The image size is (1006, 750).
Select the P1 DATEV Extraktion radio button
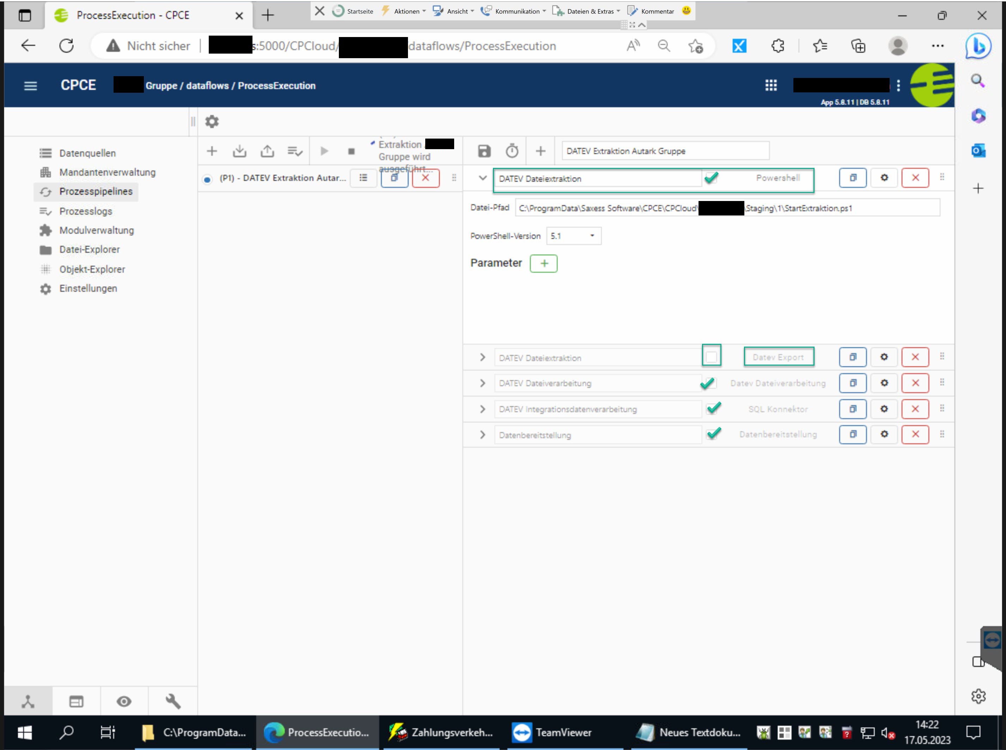click(207, 179)
